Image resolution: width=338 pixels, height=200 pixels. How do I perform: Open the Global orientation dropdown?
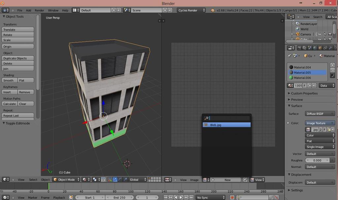point(138,180)
